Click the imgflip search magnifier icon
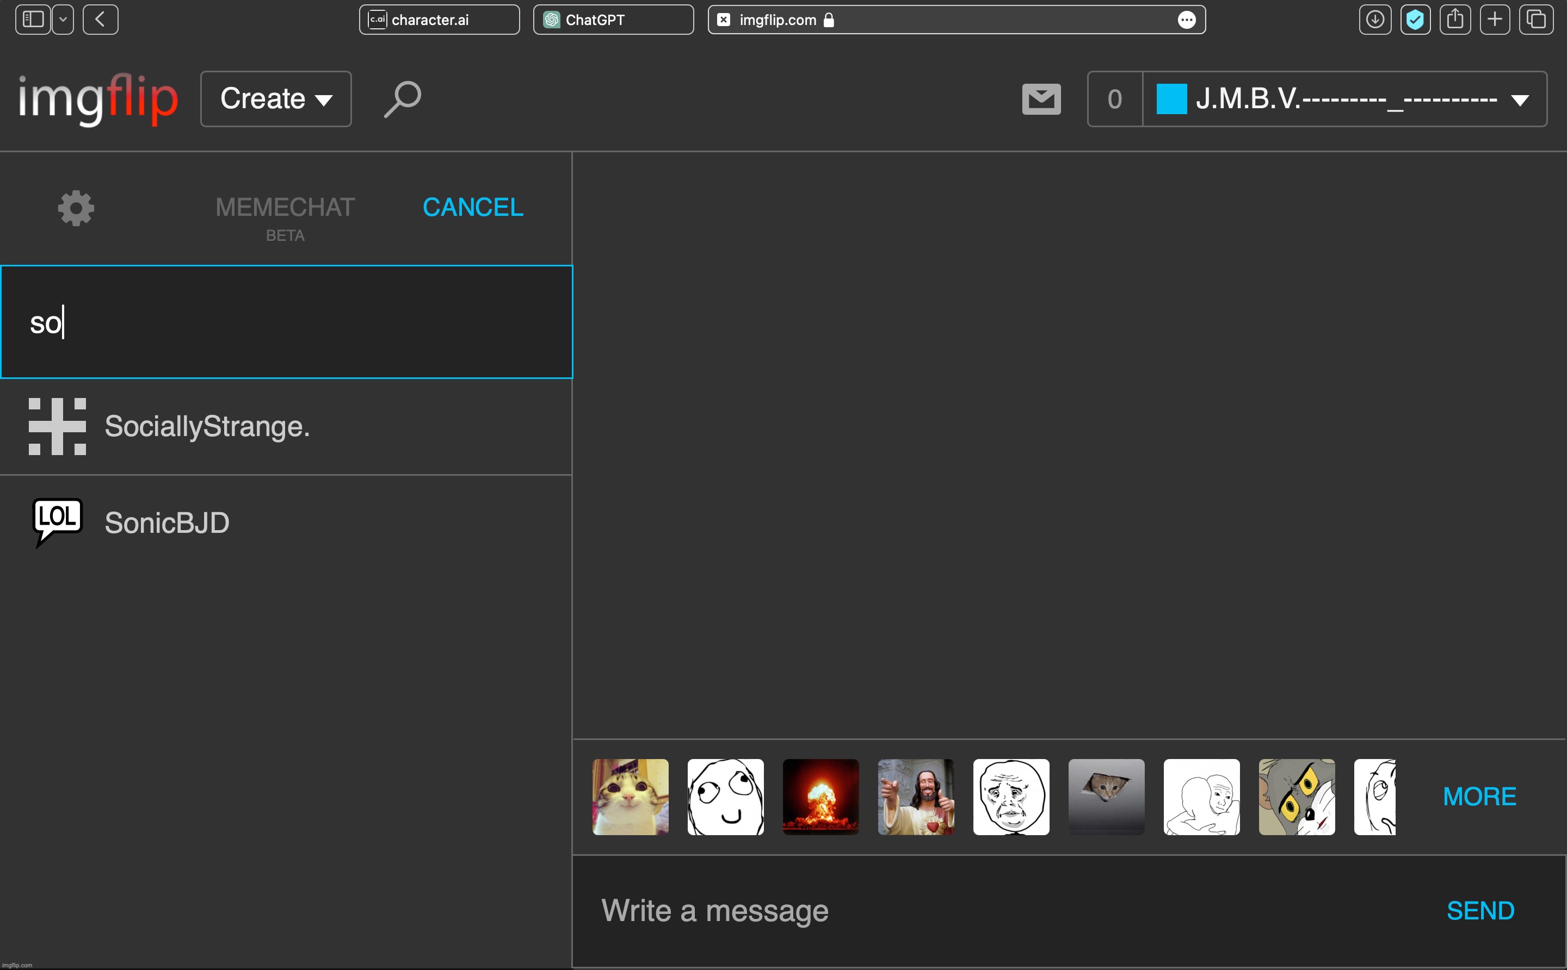 tap(403, 99)
